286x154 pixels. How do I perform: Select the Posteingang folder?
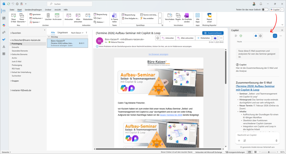point(17,44)
